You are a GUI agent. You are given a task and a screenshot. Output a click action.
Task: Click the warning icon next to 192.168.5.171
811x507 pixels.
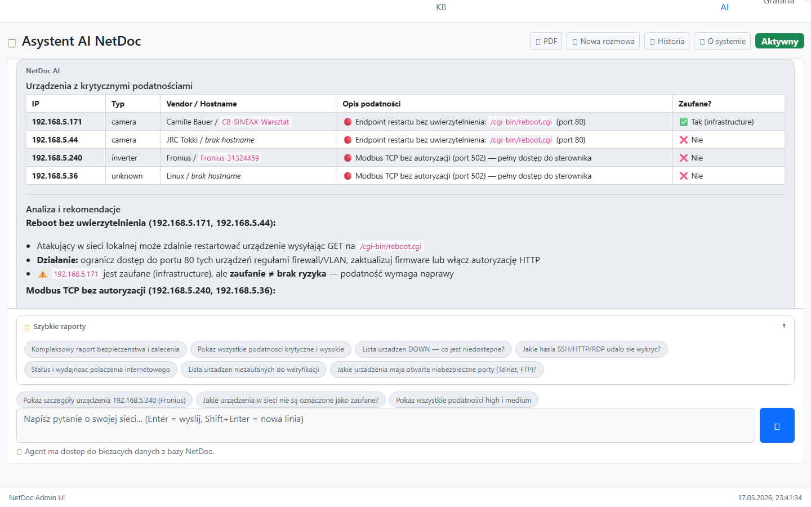[43, 274]
